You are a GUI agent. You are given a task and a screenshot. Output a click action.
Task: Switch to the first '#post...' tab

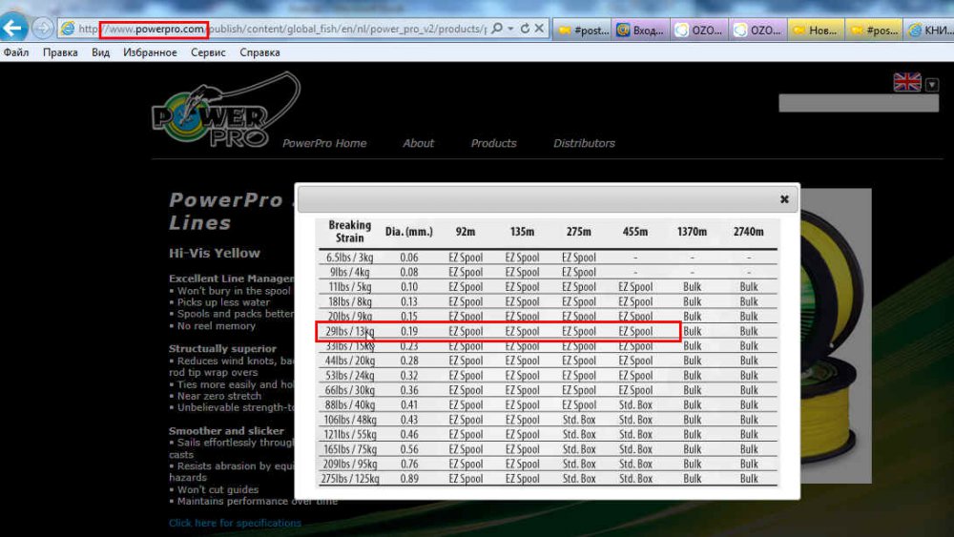583,30
